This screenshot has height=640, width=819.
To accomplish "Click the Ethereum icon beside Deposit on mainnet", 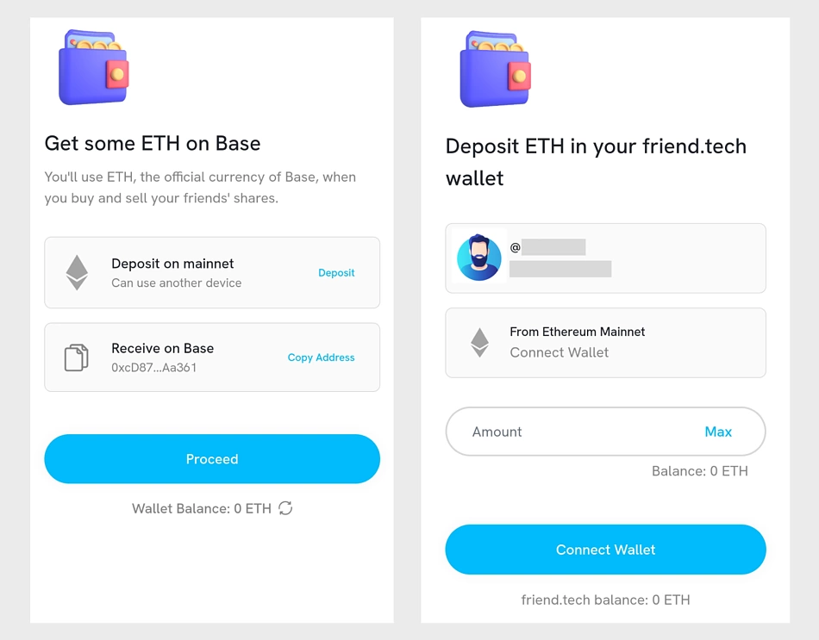I will pos(76,271).
